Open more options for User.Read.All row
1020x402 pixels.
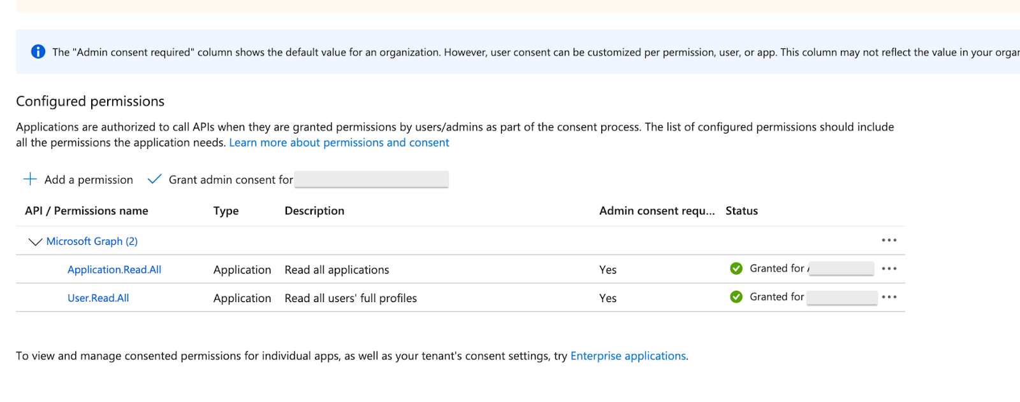point(889,297)
